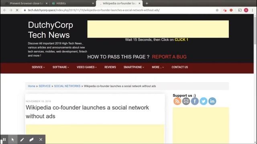Open a new browser tab
257x144 pixels.
pos(147,3)
